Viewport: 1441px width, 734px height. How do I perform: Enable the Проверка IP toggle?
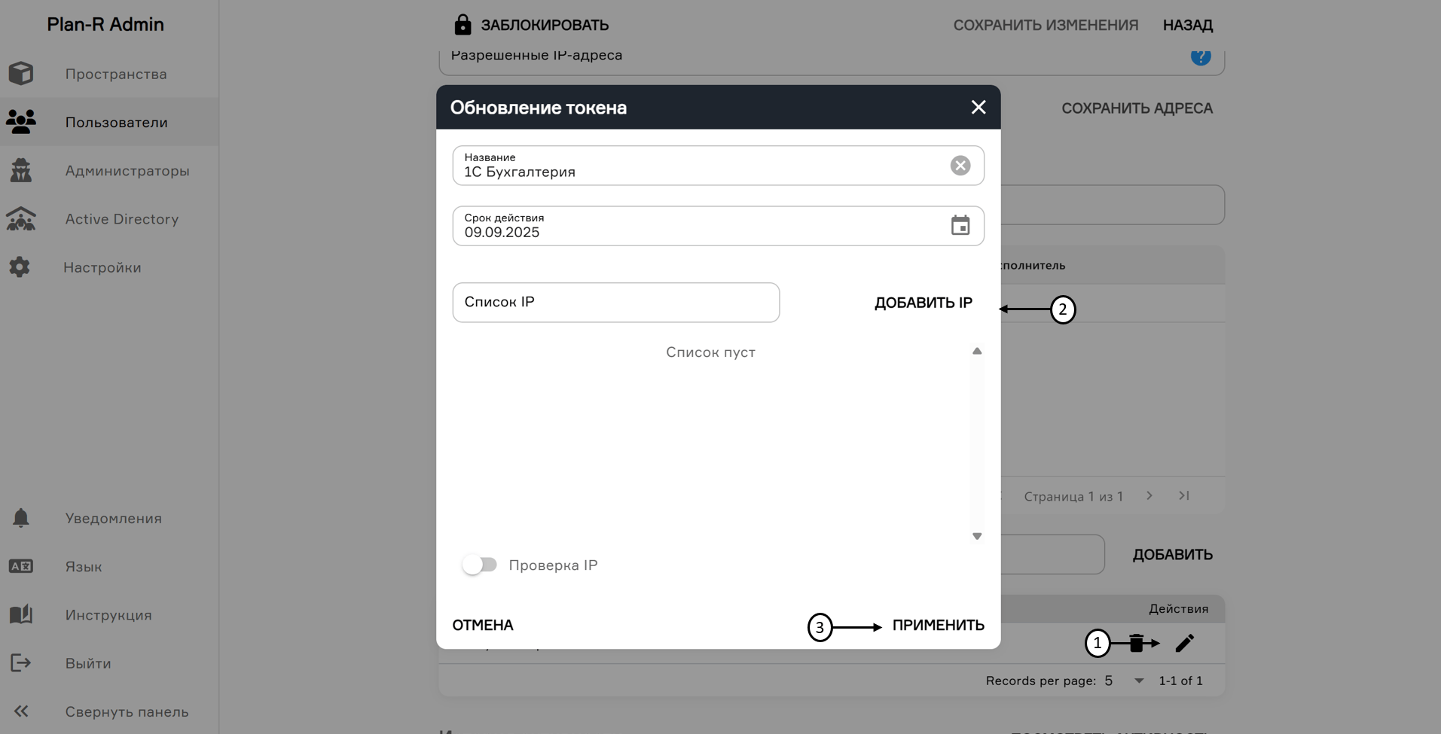[480, 565]
